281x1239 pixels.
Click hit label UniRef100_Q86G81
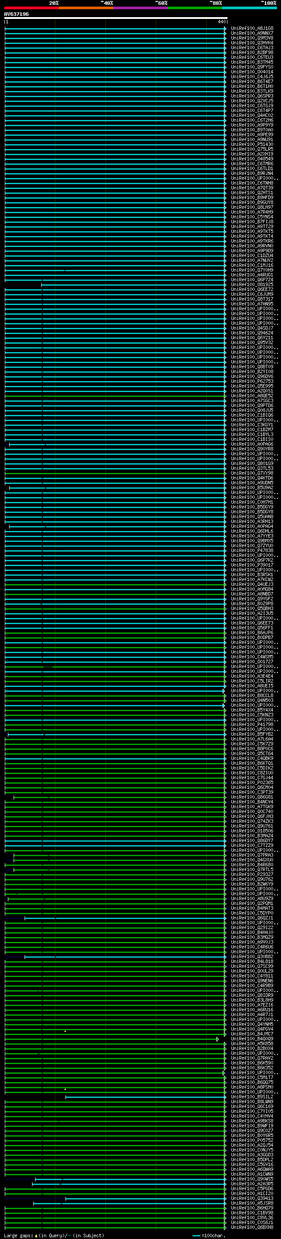click(252, 797)
